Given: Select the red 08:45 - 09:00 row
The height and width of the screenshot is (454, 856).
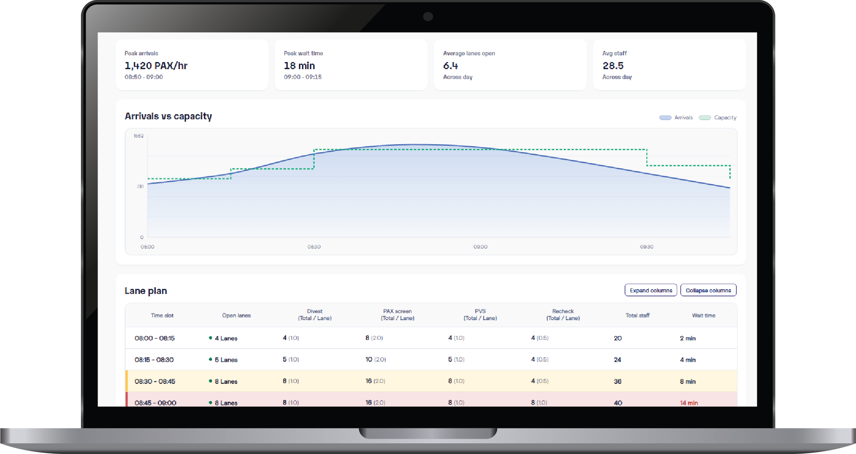Looking at the screenshot, I should pyautogui.click(x=155, y=403).
